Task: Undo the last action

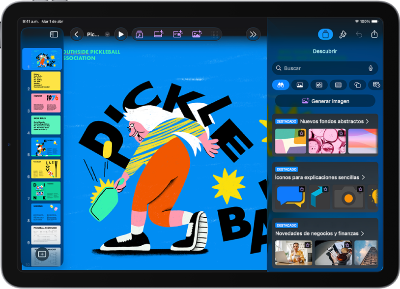Action: (x=359, y=34)
